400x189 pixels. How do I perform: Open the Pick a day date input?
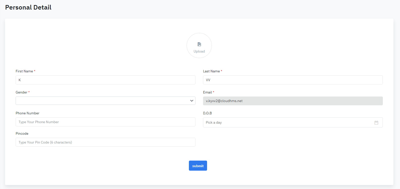pyautogui.click(x=288, y=122)
